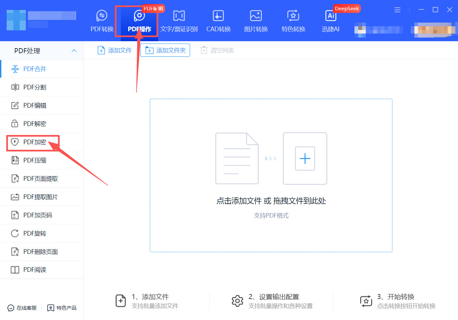Click the 2、设置输出配置 step text
Screen dimensions: 458x320
coord(274,297)
